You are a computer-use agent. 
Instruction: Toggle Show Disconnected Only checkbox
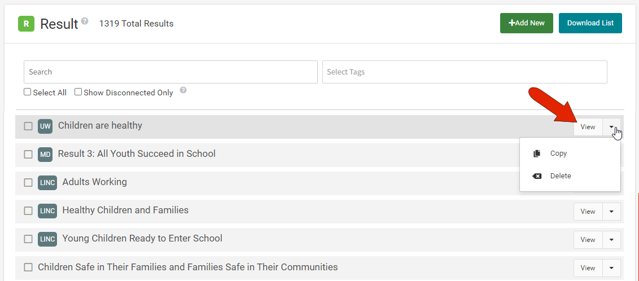point(78,92)
